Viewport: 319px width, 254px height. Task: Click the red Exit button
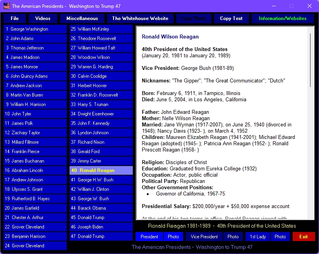tap(304, 236)
